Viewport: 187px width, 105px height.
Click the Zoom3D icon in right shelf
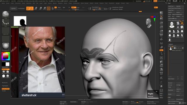click(161, 65)
